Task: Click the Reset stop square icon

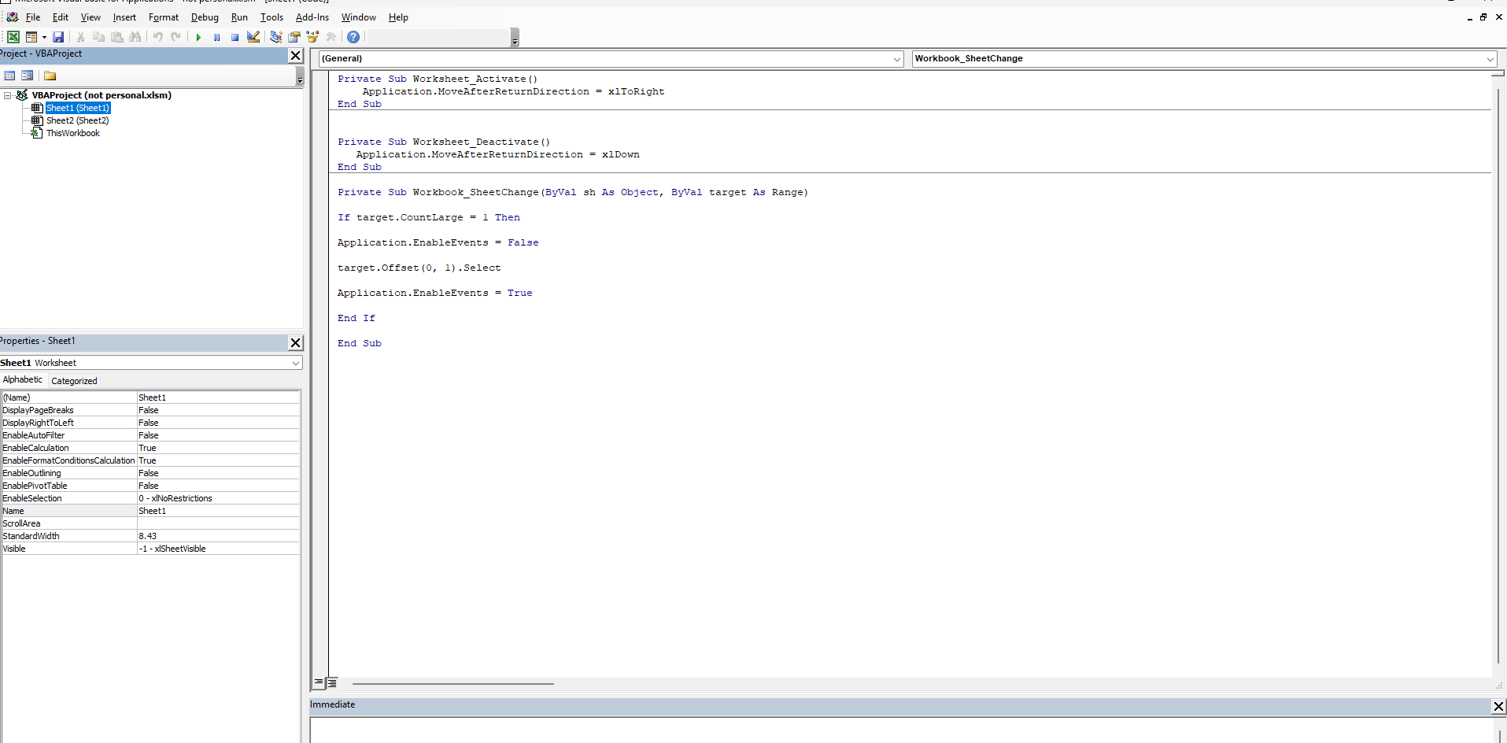Action: [235, 37]
